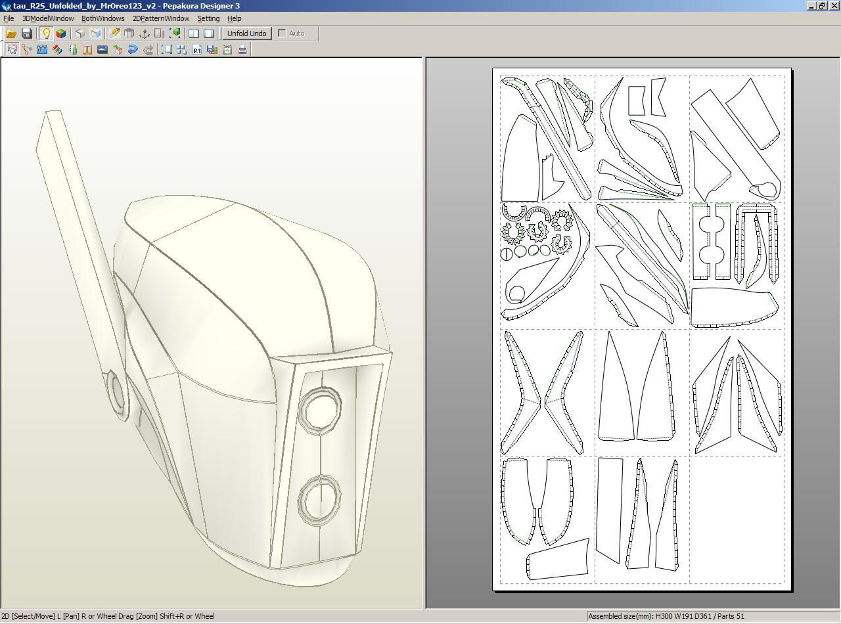The width and height of the screenshot is (841, 624).
Task: Click the page with green star icon
Action: click(x=227, y=49)
